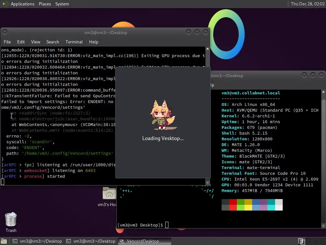Click the front terminal title 'vm3@vm3:~/Desktop'

coord(106,33)
